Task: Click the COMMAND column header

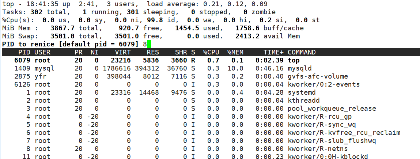Action: point(302,53)
